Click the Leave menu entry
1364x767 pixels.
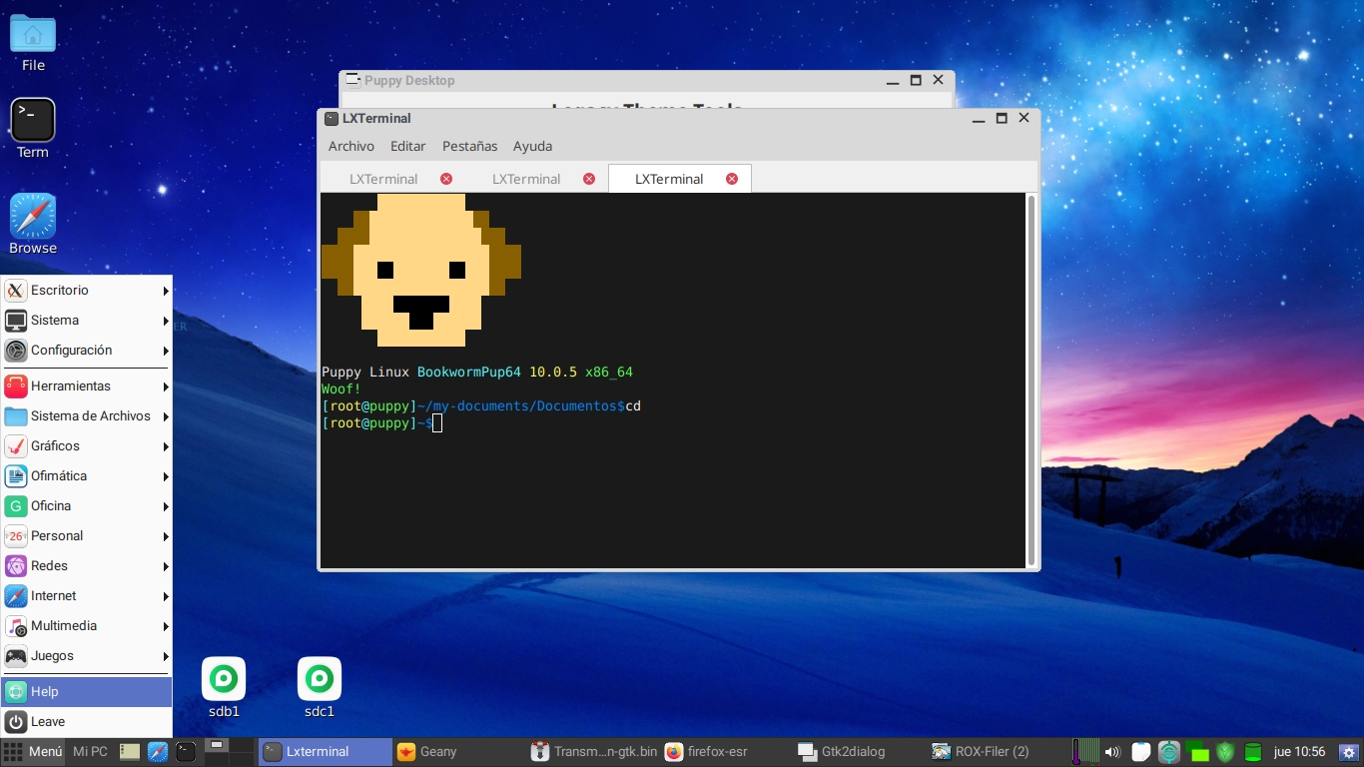(87, 722)
